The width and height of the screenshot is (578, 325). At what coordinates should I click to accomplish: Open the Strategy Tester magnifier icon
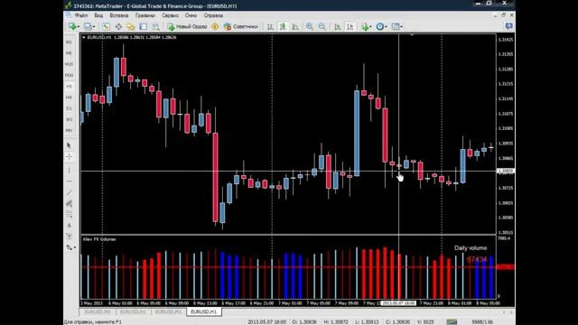coord(156,26)
